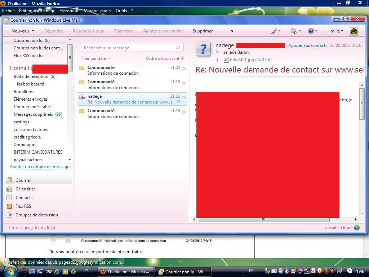Toggle flag on the nadege message

click(x=184, y=98)
